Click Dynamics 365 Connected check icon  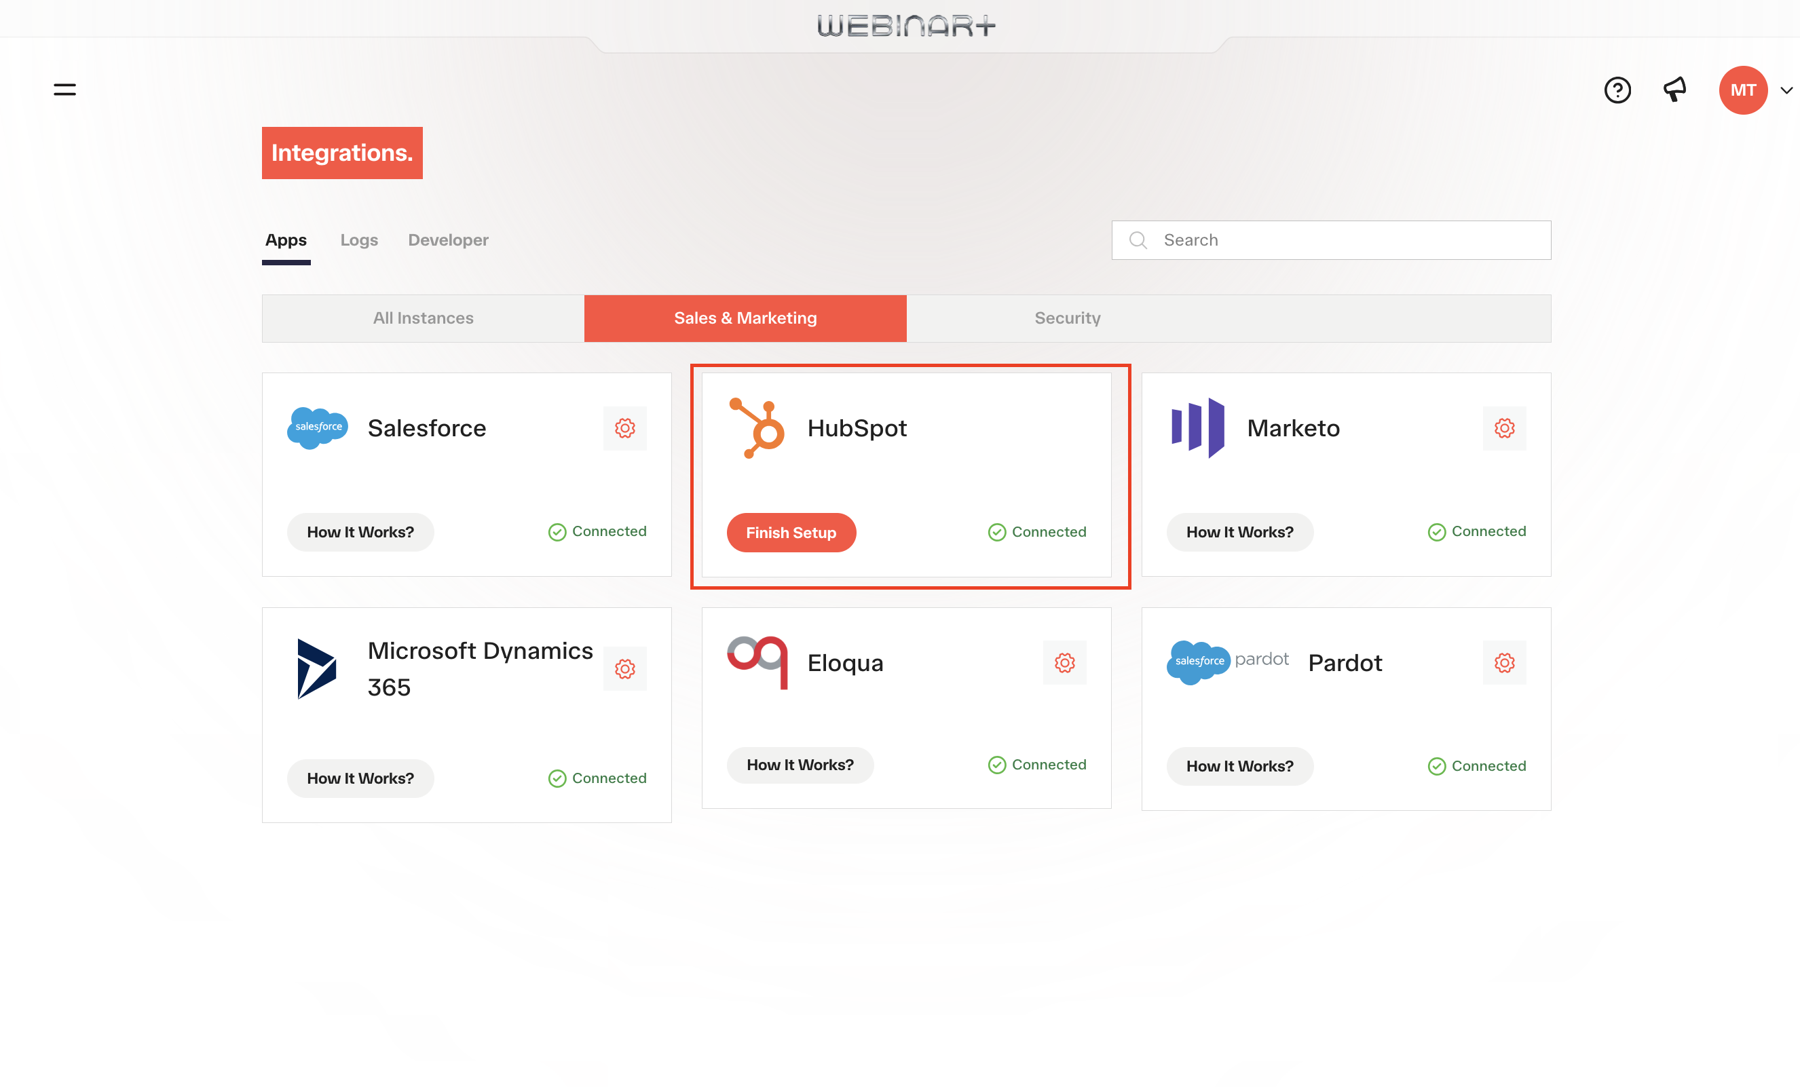(x=557, y=779)
